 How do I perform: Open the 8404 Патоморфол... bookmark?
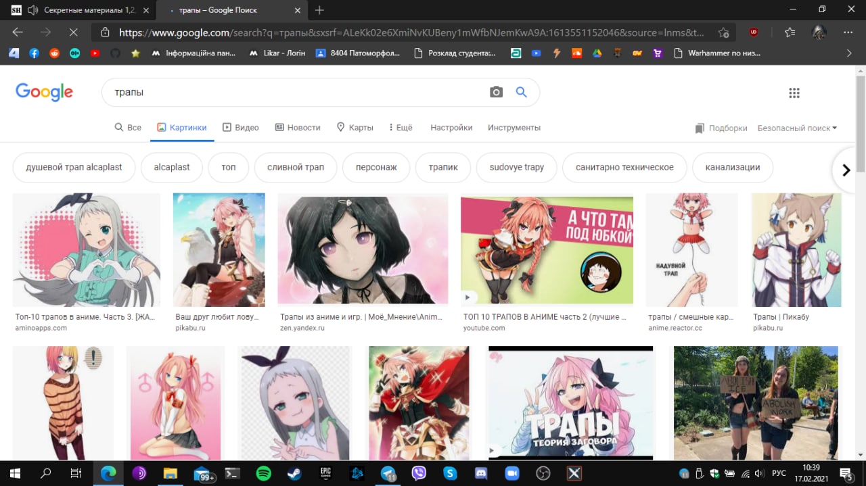(358, 53)
